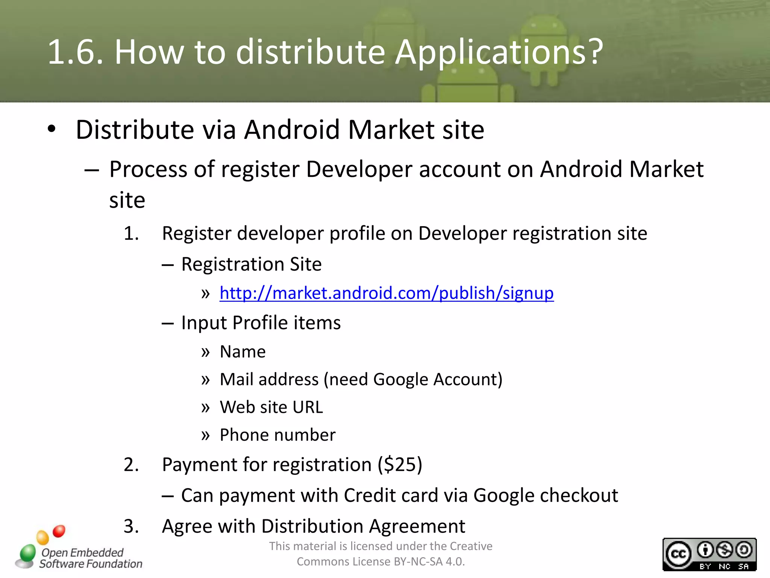
Task: Click the license notice "This material is licensed under the Creative Commons"
Action: tap(380, 554)
